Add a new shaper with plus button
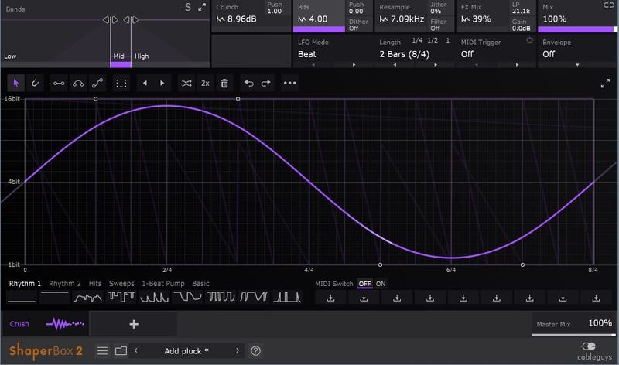619x365 pixels. [x=133, y=324]
